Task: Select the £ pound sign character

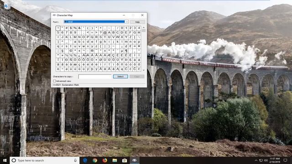Action: click(130, 46)
